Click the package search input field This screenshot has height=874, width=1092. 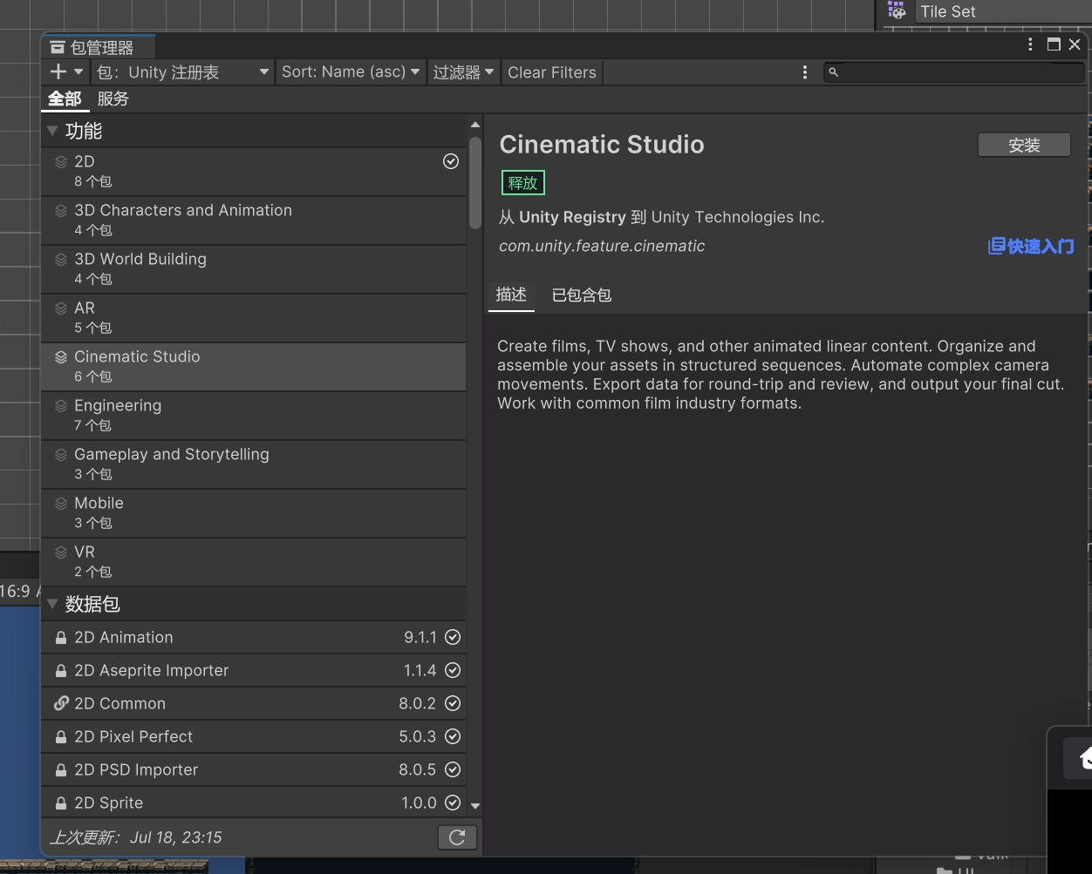(x=953, y=72)
